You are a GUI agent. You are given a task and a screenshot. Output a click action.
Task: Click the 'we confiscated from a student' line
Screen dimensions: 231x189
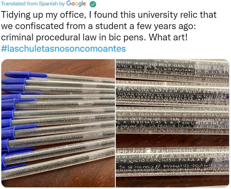pos(99,26)
